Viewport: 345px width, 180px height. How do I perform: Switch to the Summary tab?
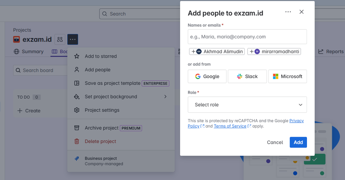[29, 51]
